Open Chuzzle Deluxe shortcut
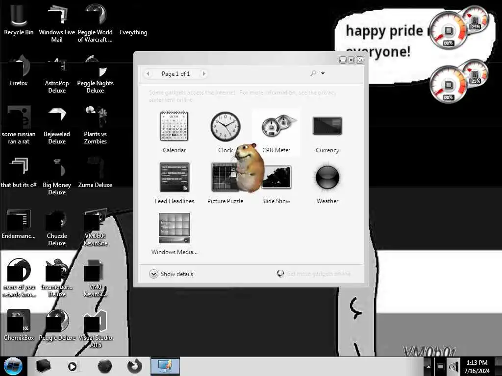Viewport: 502px width, 376px height. [x=57, y=227]
